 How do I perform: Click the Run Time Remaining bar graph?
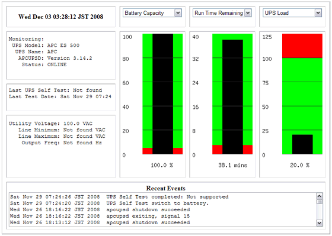[x=232, y=94]
